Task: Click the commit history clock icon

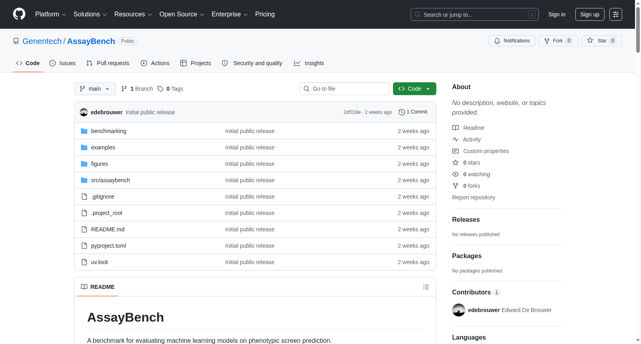Action: point(402,112)
